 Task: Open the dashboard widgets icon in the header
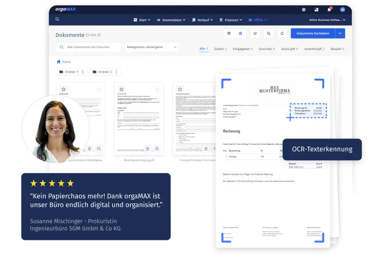(x=317, y=10)
